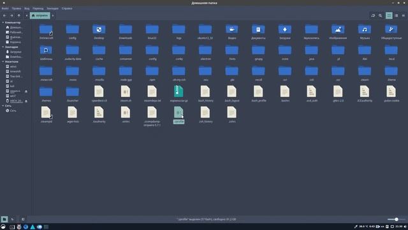This screenshot has height=230, width=408.
Task: Click the blue triangle app in the taskbar
Action: 33,227
